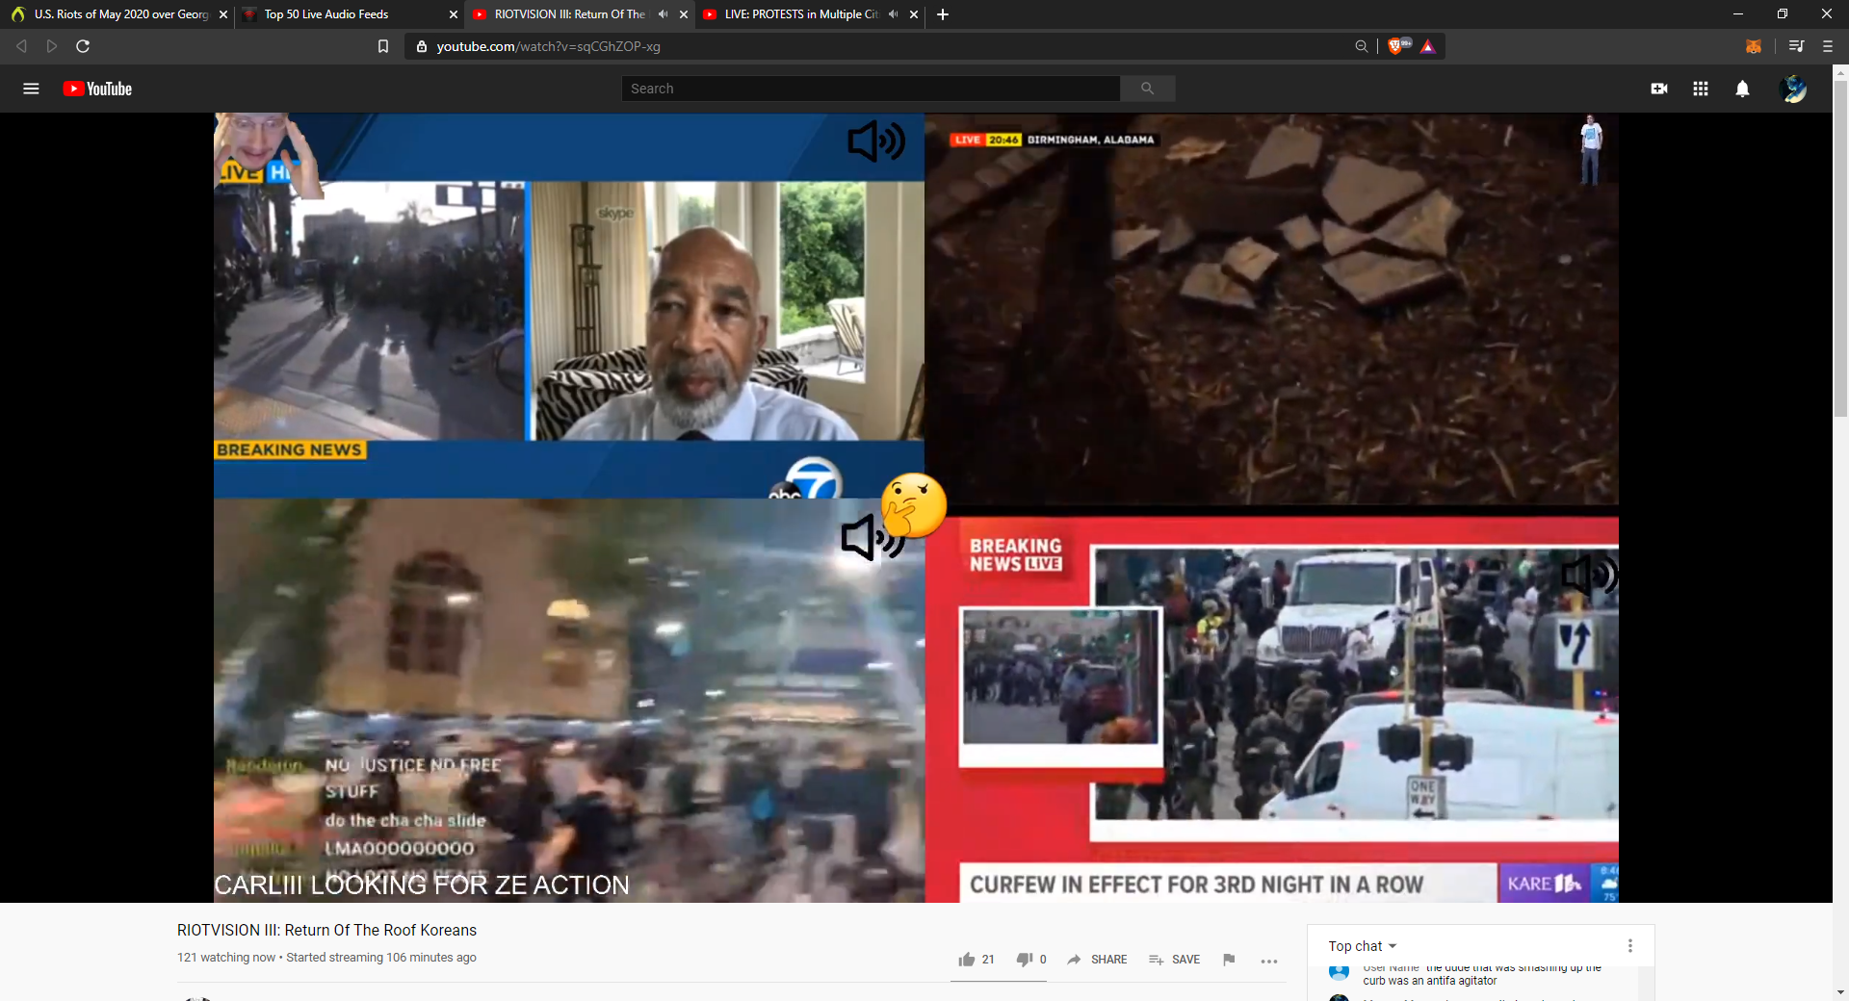This screenshot has width=1849, height=1001.
Task: Mute audio on the LIVE: PROTESTS tab
Action: 893,14
